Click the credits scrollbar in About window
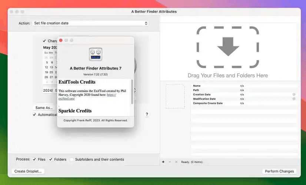 click(132, 92)
